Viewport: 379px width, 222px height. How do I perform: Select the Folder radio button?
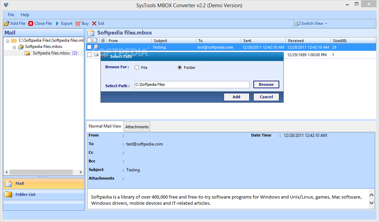coord(179,68)
